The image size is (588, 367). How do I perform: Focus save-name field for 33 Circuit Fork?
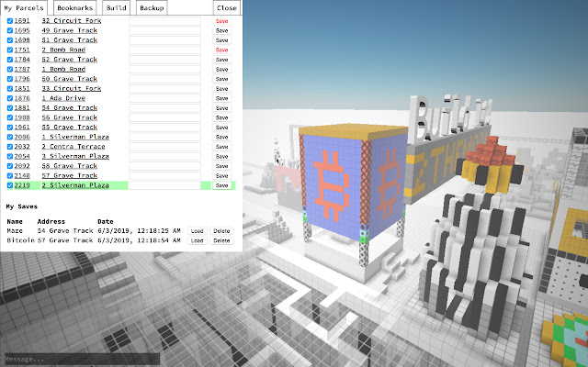tap(165, 89)
